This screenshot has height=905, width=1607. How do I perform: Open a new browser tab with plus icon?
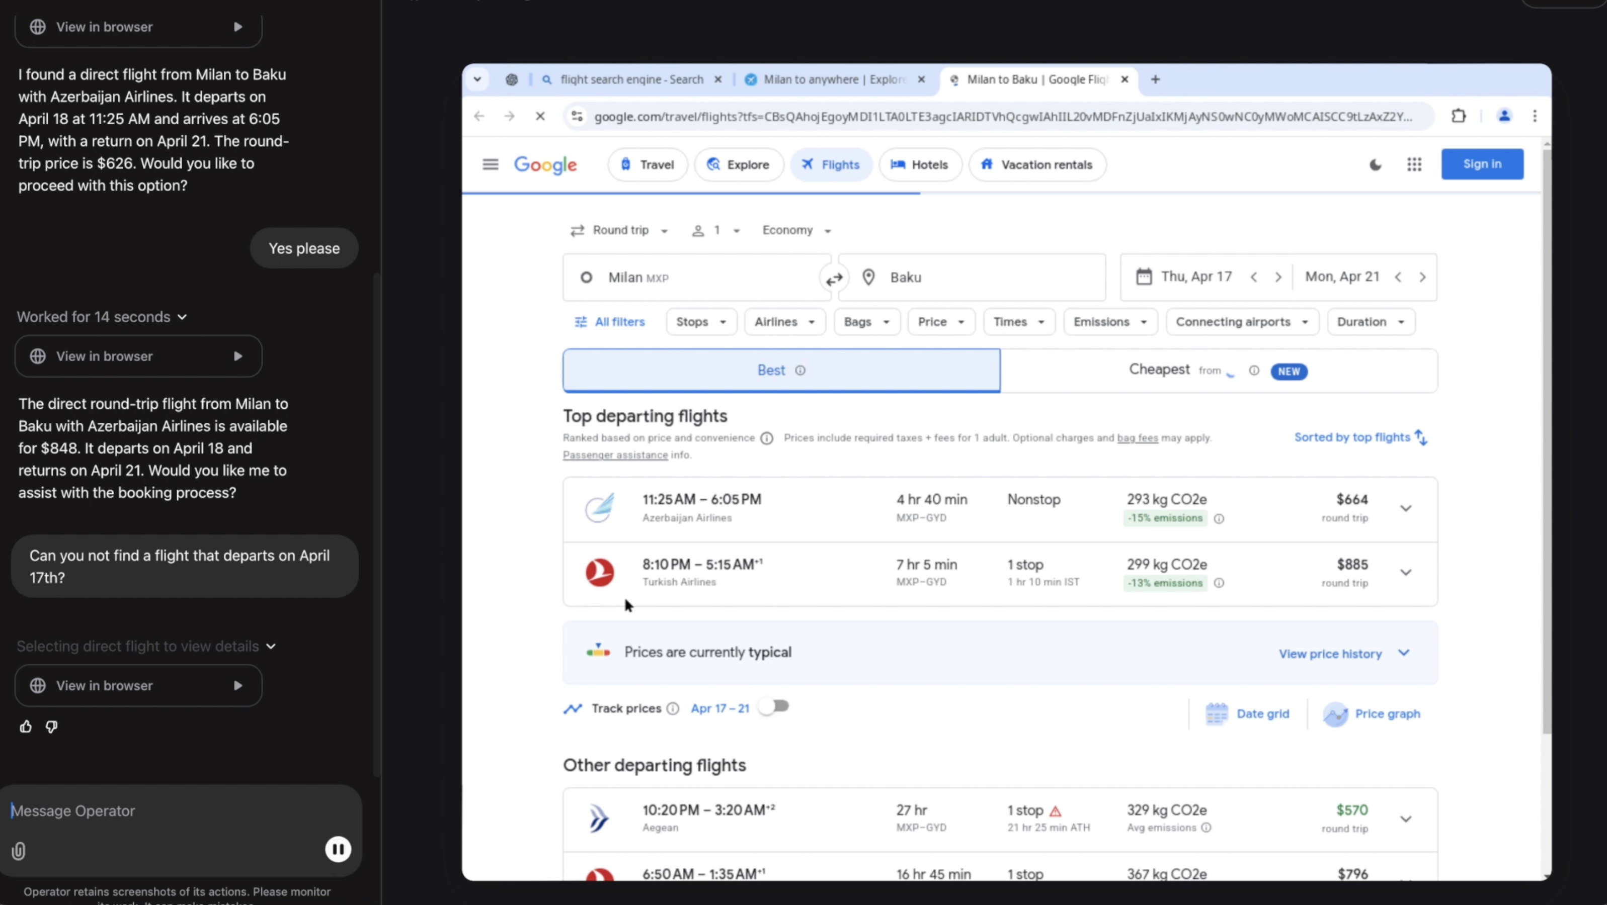point(1155,79)
